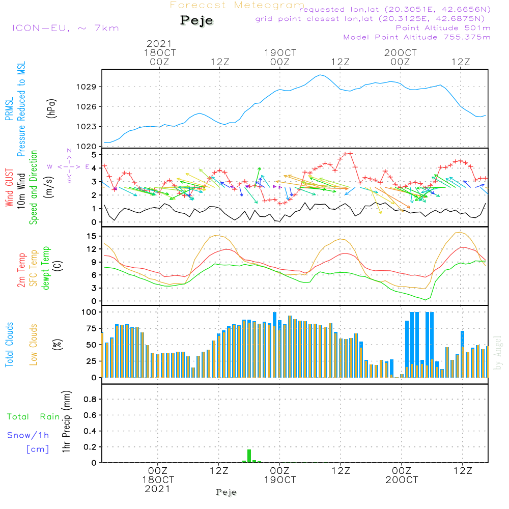Click the green 'dewpt Temp' label
Screen dimensions: 509x509
pos(45,268)
